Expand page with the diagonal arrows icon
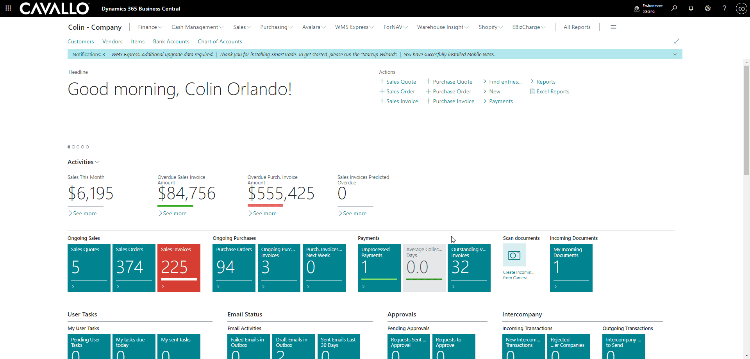The image size is (750, 359). (677, 41)
